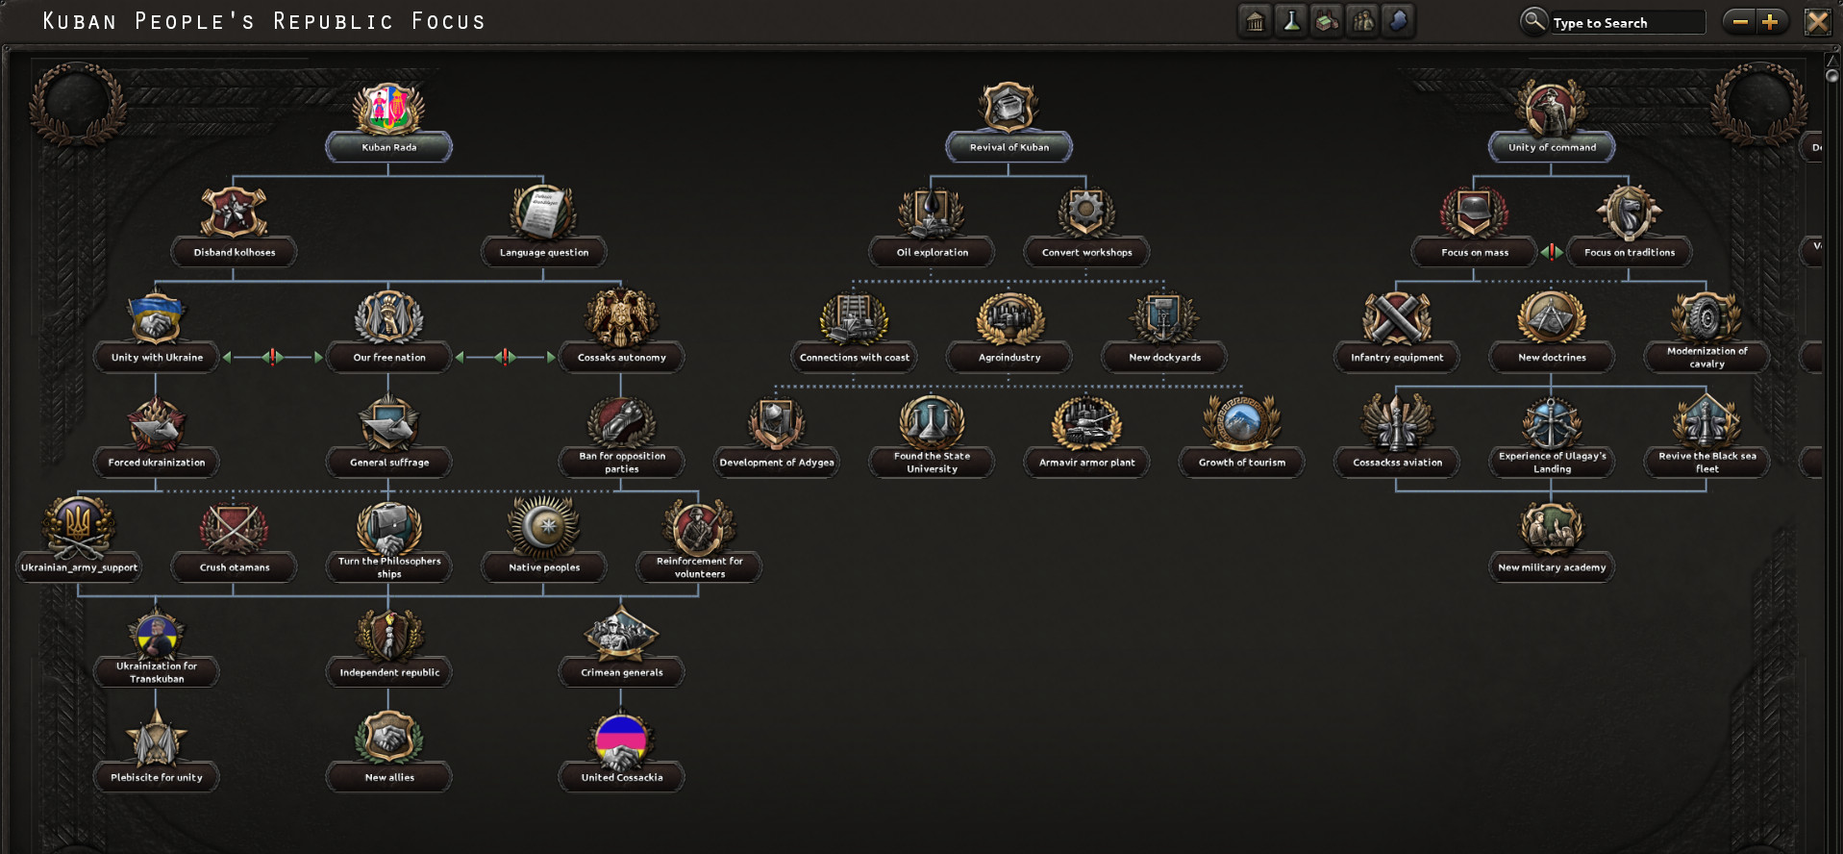This screenshot has height=854, width=1843.
Task: Select the Crush otamans focus icon
Action: pos(234,528)
